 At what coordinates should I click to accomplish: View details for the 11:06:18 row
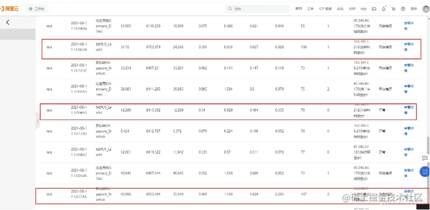click(409, 47)
